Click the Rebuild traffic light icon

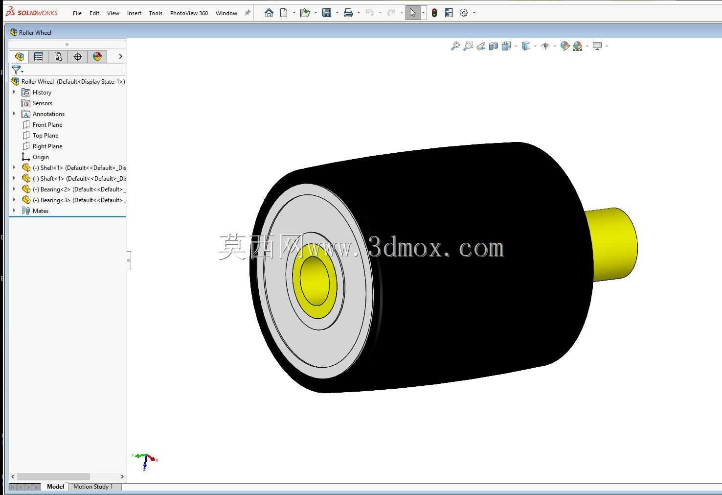point(434,13)
